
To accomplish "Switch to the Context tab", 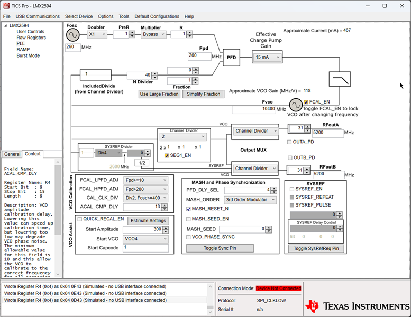I will (x=32, y=154).
